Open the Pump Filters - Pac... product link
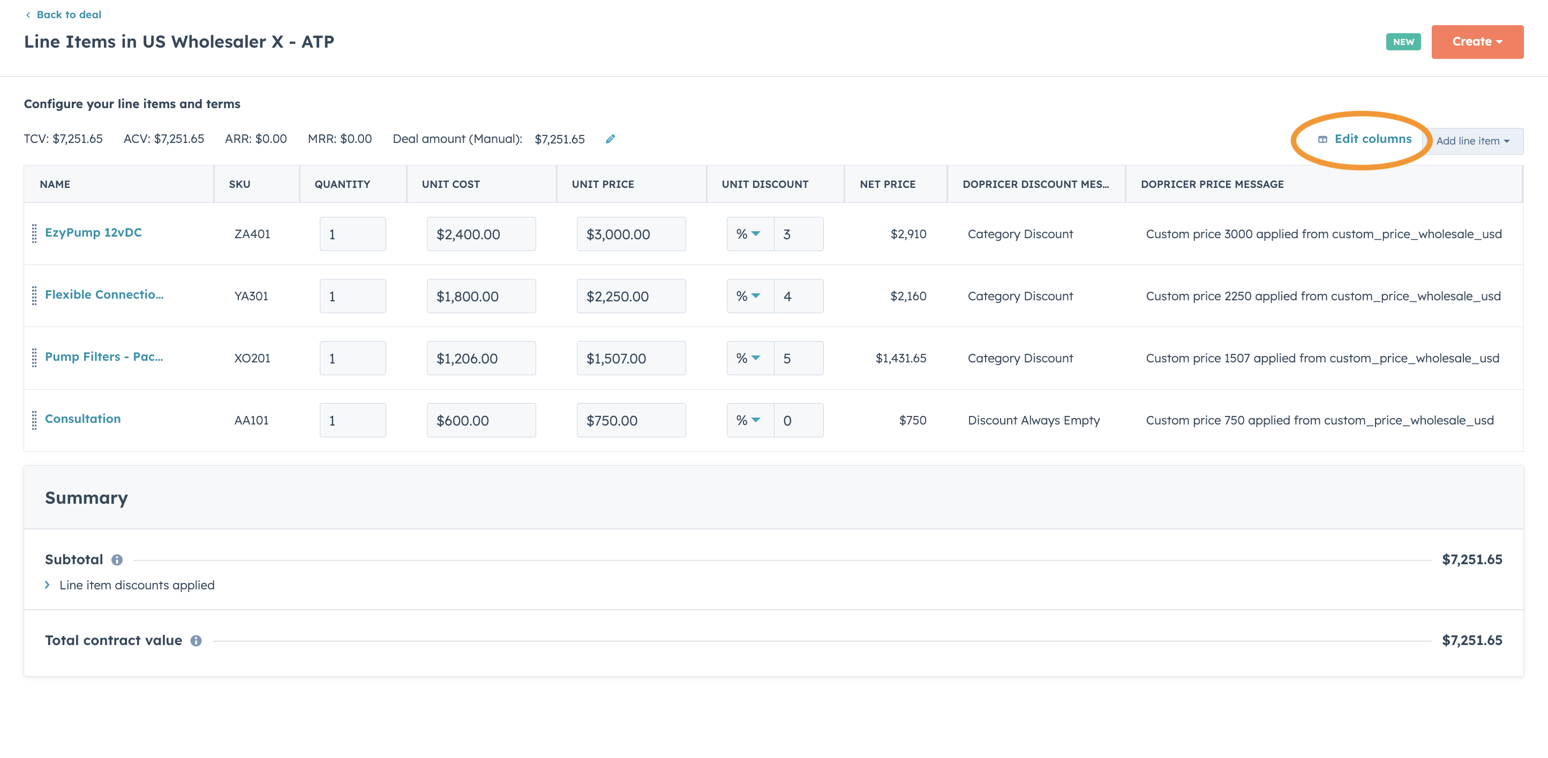 pyautogui.click(x=104, y=357)
